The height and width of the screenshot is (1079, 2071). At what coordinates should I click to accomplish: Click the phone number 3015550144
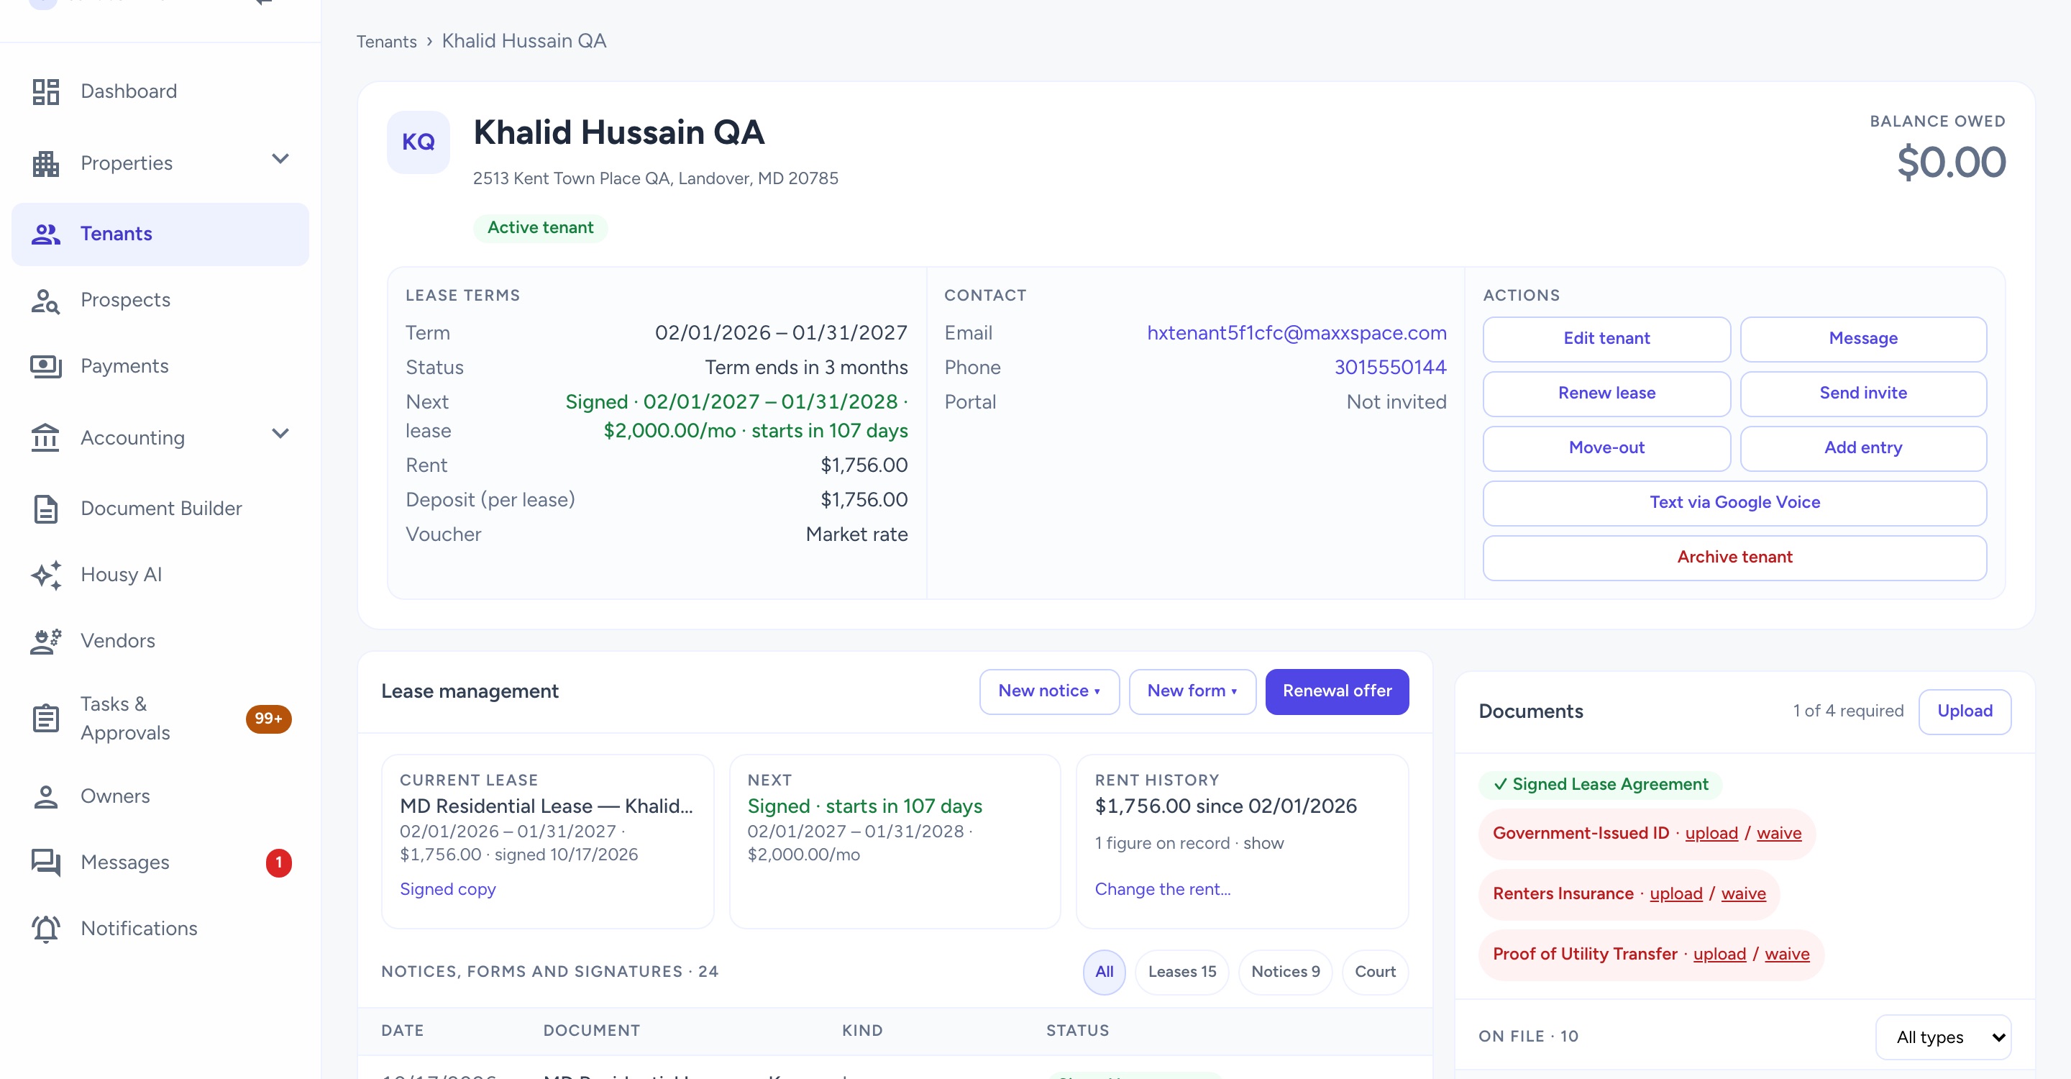(x=1390, y=368)
